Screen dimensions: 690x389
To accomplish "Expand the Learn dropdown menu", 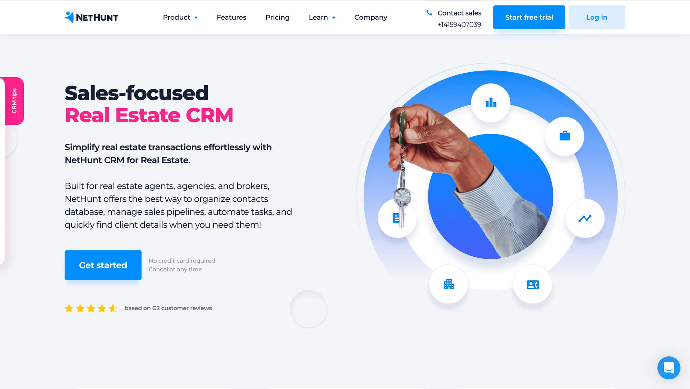I will pos(322,18).
